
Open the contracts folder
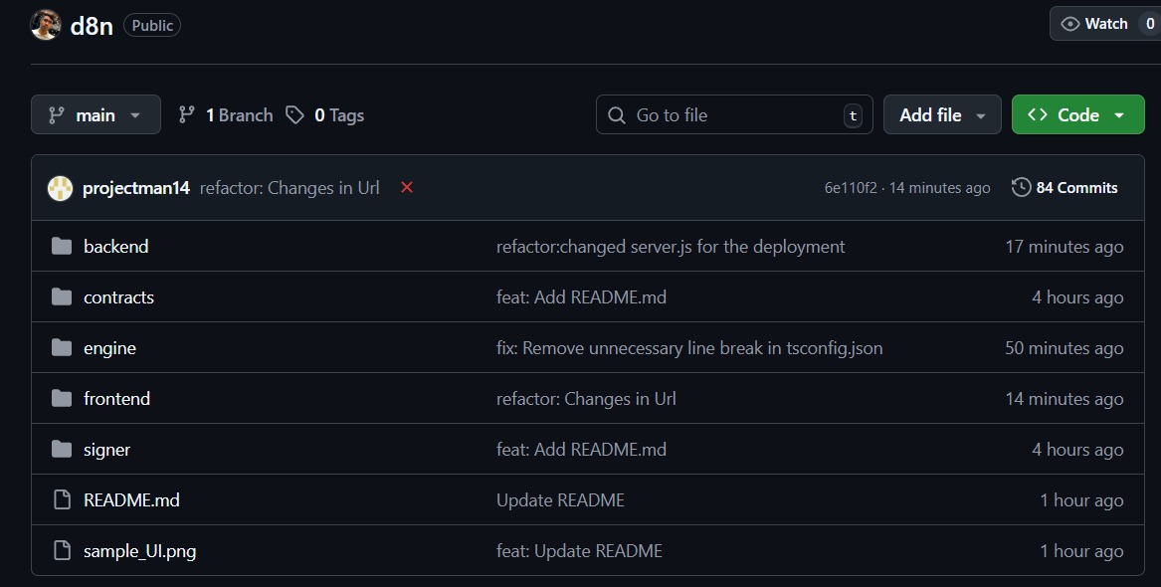point(118,296)
